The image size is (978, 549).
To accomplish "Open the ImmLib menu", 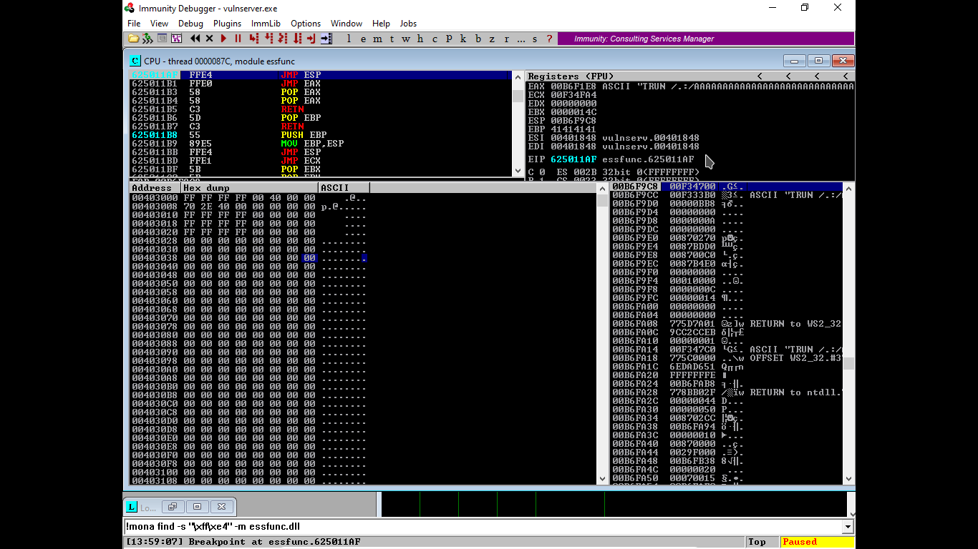I will click(x=266, y=24).
